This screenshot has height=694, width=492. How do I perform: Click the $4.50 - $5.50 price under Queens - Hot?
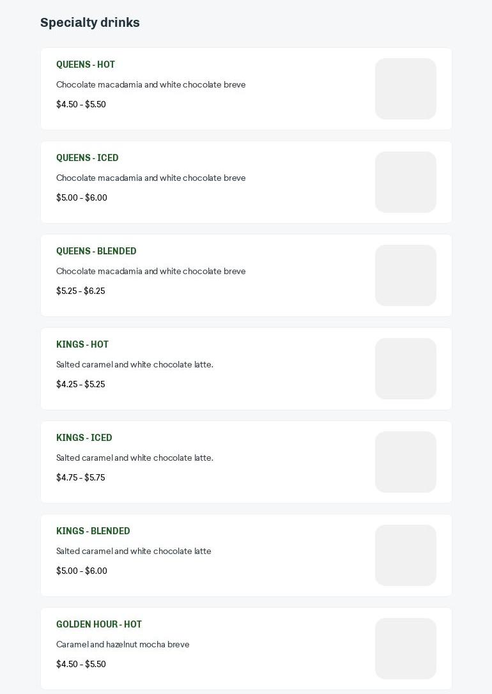coord(81,104)
